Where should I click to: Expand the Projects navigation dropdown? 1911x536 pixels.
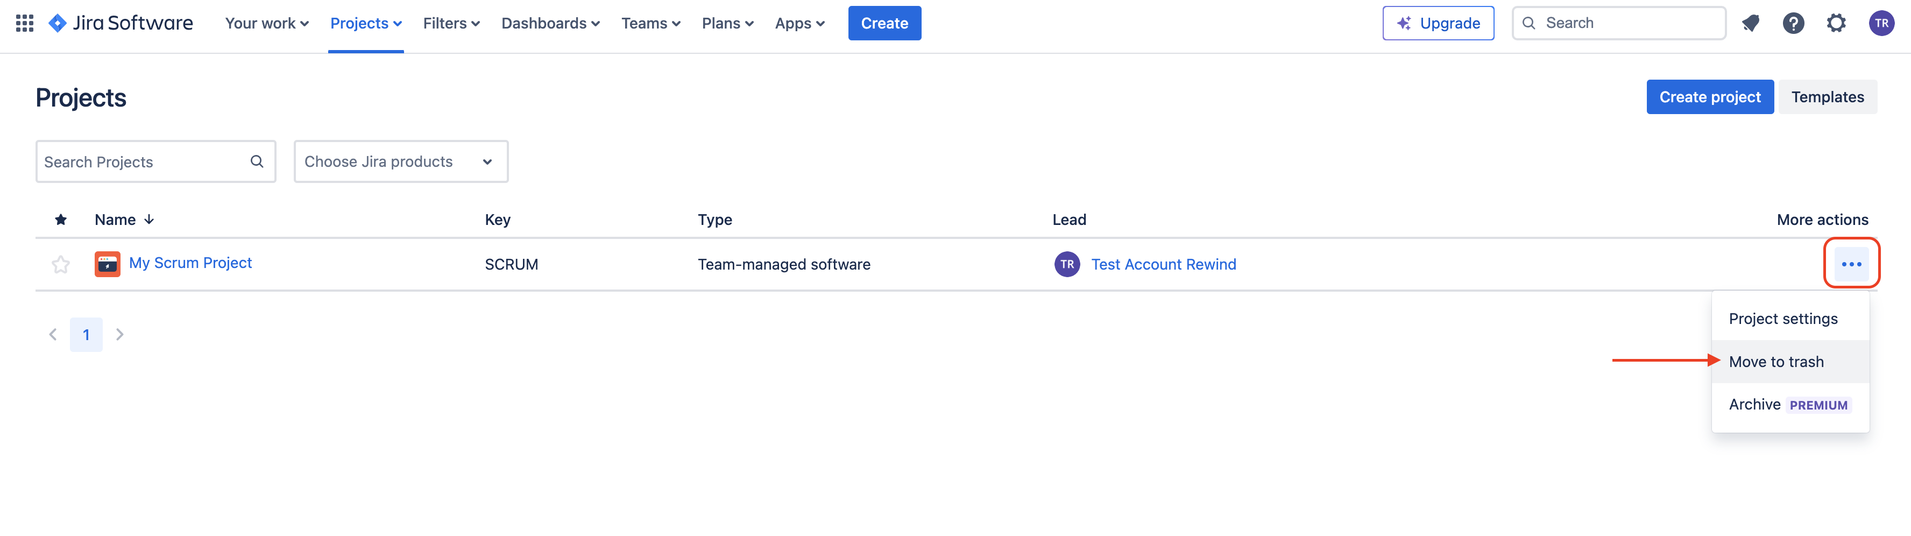(366, 23)
